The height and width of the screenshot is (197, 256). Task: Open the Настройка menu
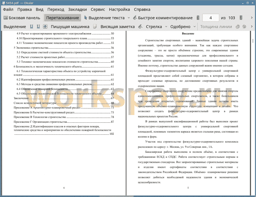coord(119,9)
